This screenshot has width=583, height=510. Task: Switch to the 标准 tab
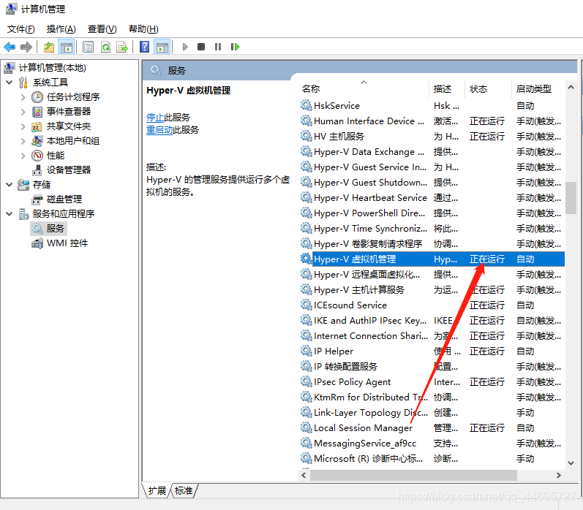click(x=184, y=491)
